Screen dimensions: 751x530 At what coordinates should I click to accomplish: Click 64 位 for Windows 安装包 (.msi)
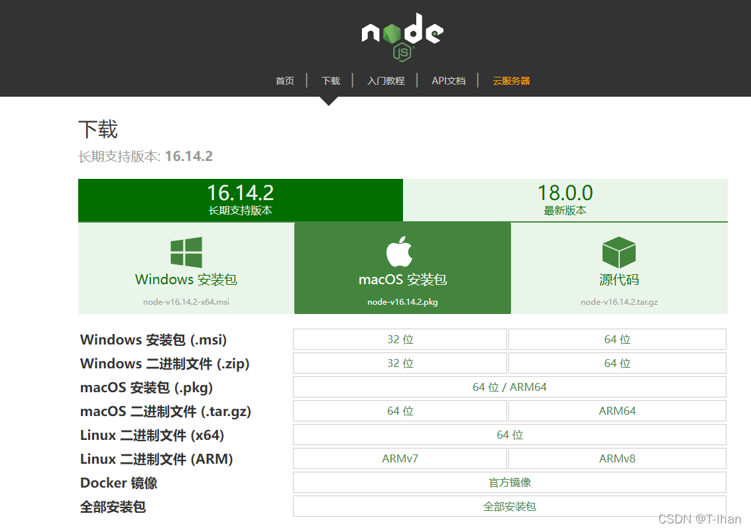point(617,339)
